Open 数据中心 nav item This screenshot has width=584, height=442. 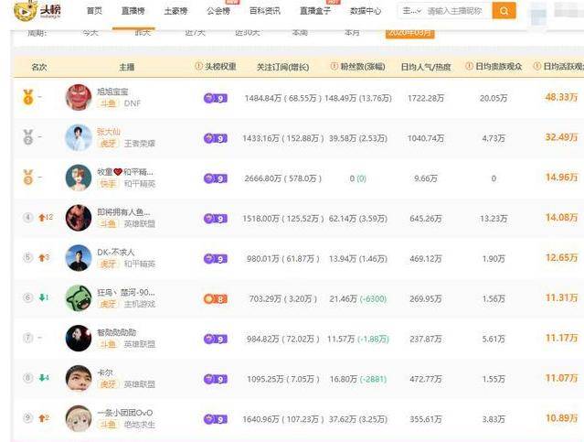[x=366, y=11]
